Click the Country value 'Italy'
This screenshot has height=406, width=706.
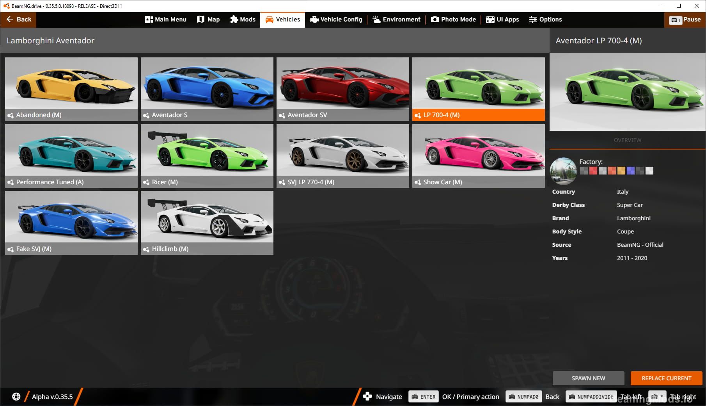[623, 192]
